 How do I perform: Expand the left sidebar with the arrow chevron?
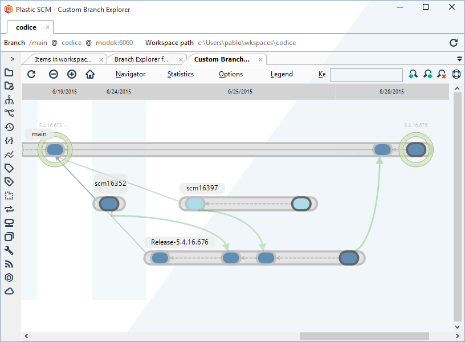pyautogui.click(x=13, y=59)
